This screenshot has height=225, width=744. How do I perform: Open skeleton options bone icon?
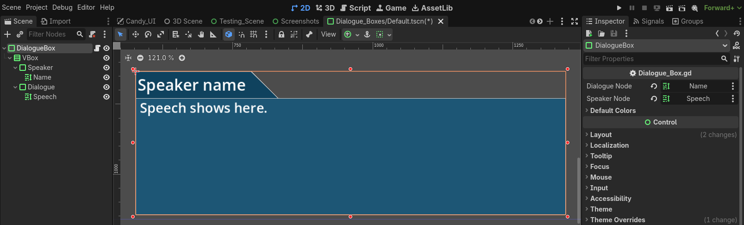pyautogui.click(x=309, y=34)
